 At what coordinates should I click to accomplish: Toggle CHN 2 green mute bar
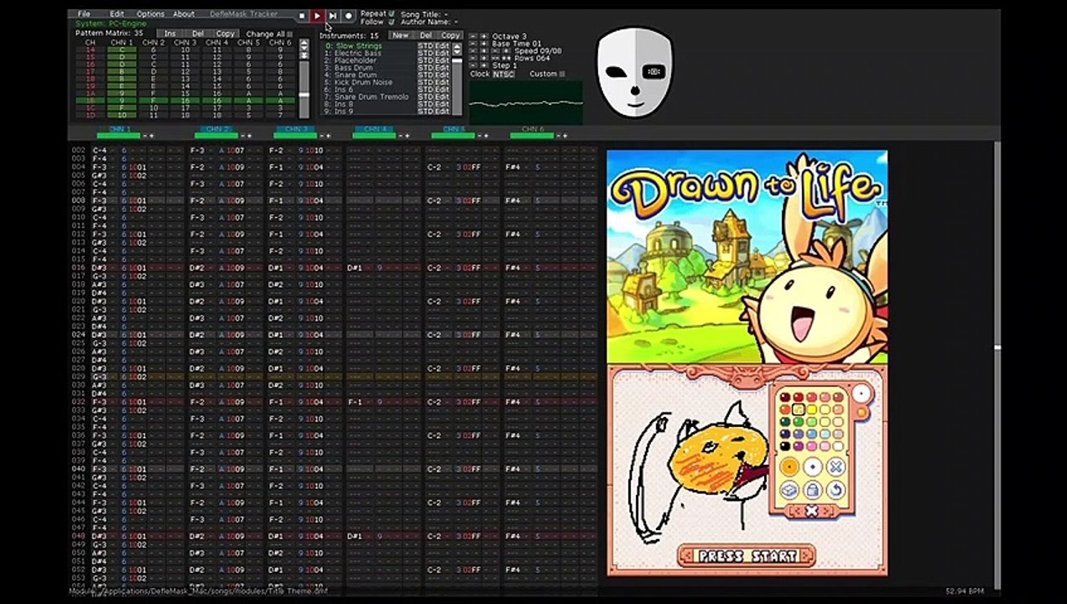coord(216,136)
